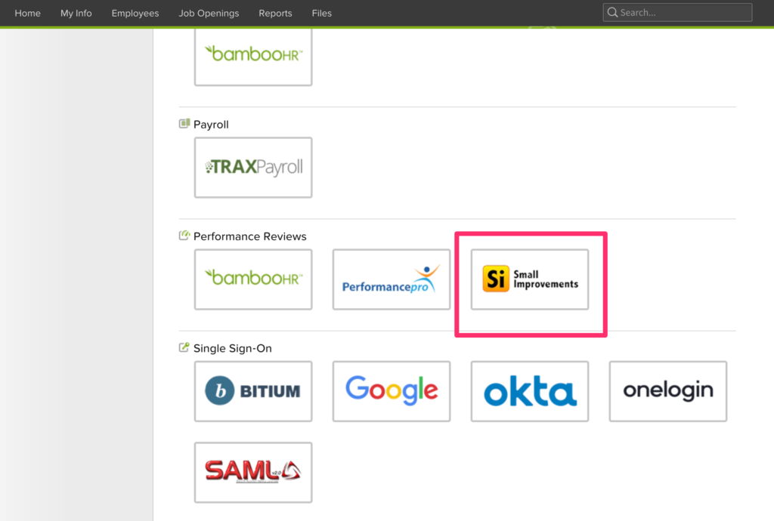This screenshot has height=521, width=774.
Task: Click the Payroll section icon
Action: [x=184, y=124]
